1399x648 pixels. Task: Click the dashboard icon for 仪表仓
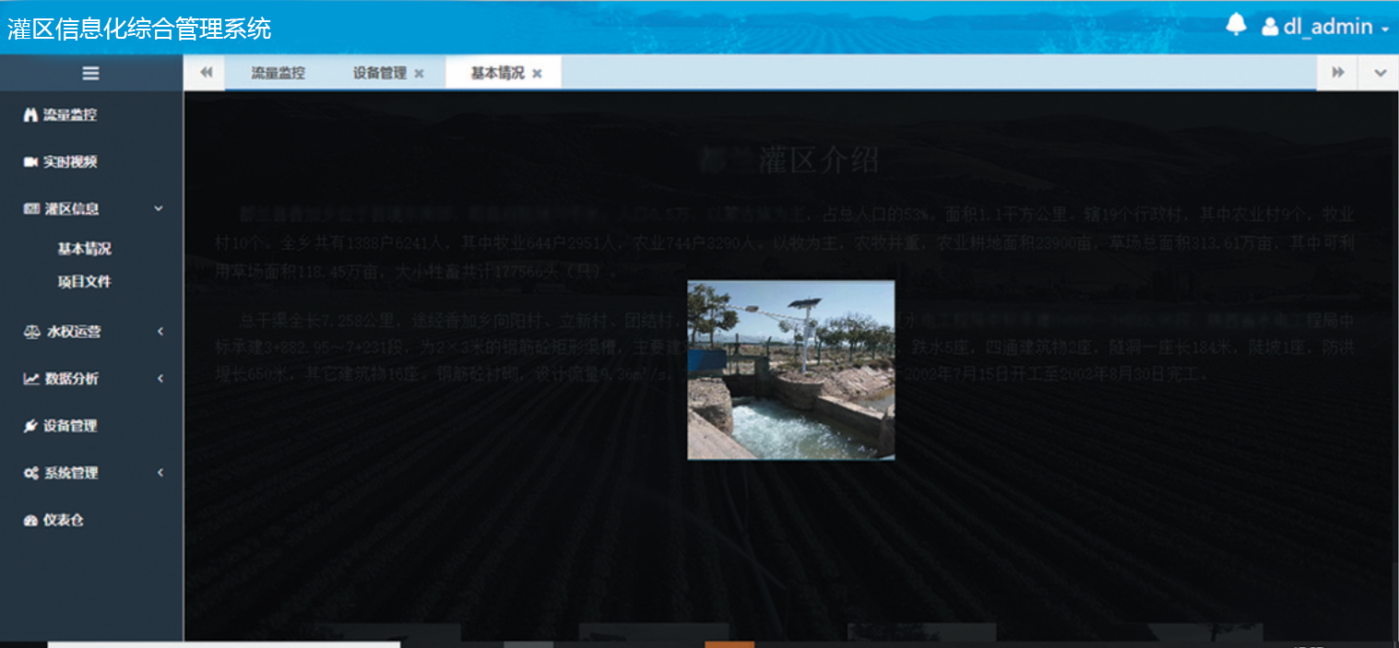(x=30, y=520)
